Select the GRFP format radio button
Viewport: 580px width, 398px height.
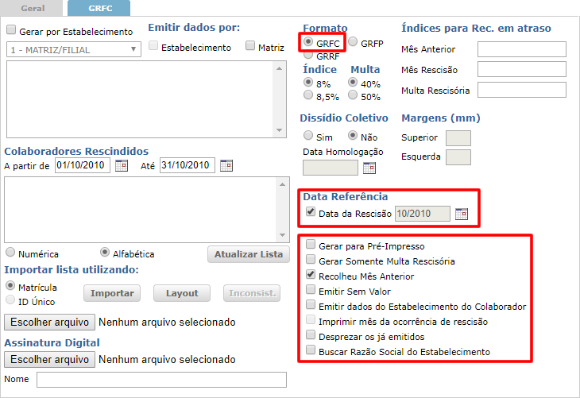[354, 42]
